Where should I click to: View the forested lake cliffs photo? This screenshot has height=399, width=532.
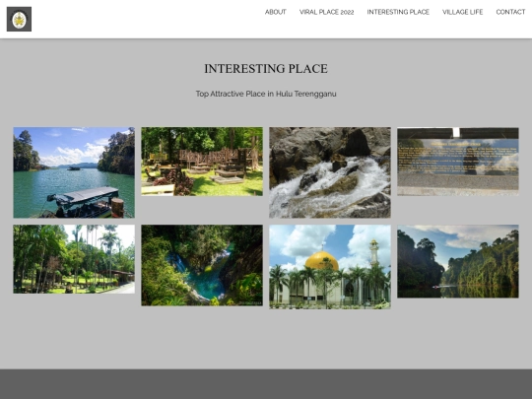458,261
